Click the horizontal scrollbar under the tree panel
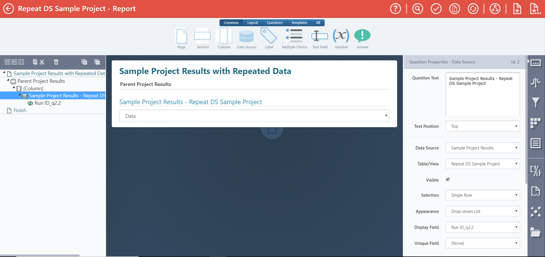Screen dimensions: 545x257 [40, 255]
